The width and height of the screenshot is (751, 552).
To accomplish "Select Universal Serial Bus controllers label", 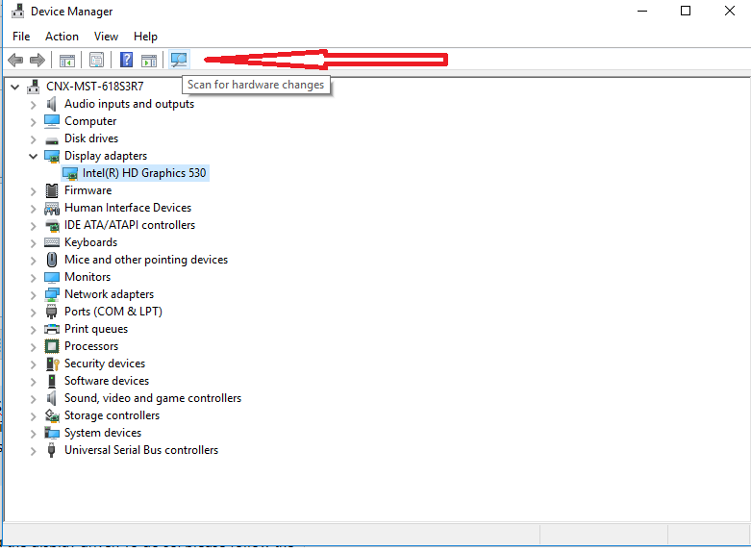I will click(141, 449).
